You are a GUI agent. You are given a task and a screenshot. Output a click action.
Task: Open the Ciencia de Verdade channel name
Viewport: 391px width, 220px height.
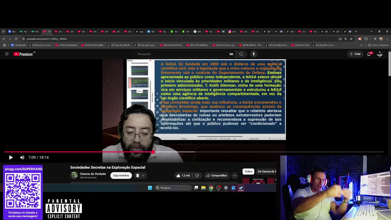(93, 174)
